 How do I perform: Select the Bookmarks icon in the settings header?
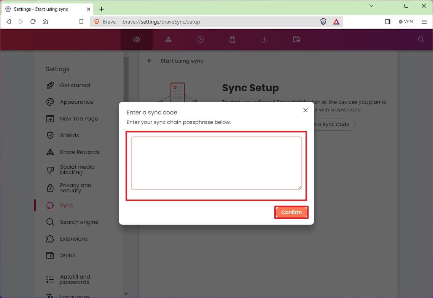tap(232, 39)
